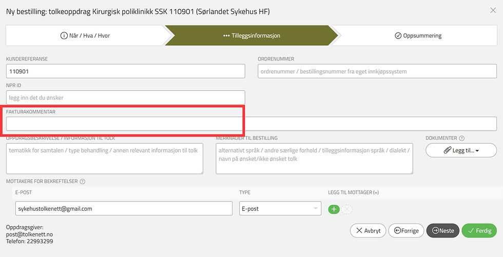
Task: Continue with the Neste button
Action: [443, 231]
